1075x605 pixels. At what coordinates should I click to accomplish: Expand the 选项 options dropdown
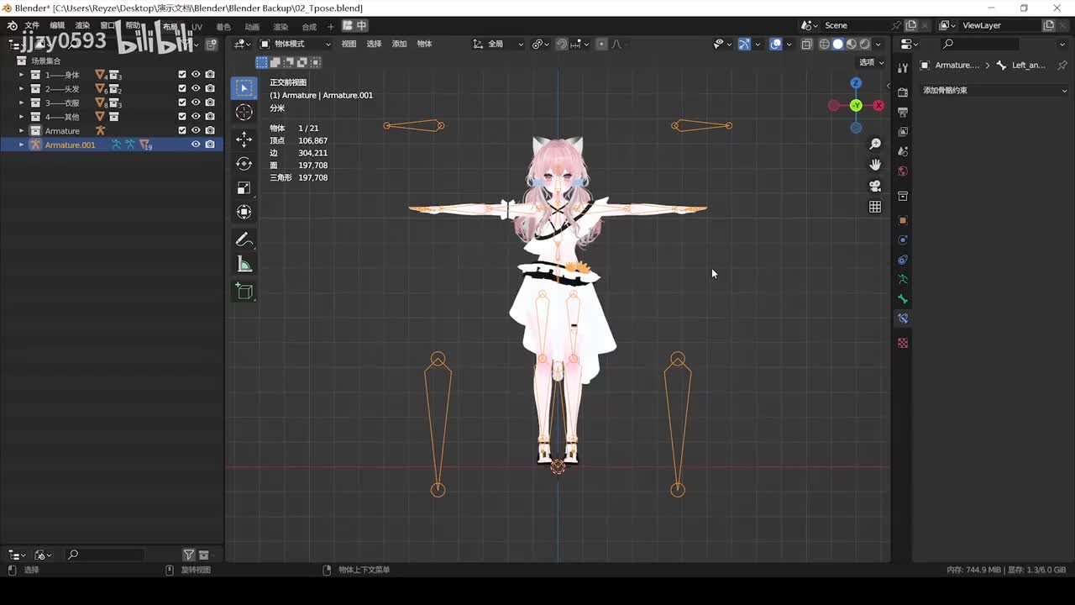coord(872,62)
